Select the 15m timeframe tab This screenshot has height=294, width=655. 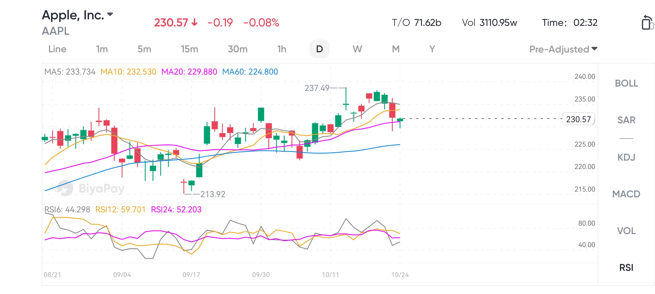189,49
